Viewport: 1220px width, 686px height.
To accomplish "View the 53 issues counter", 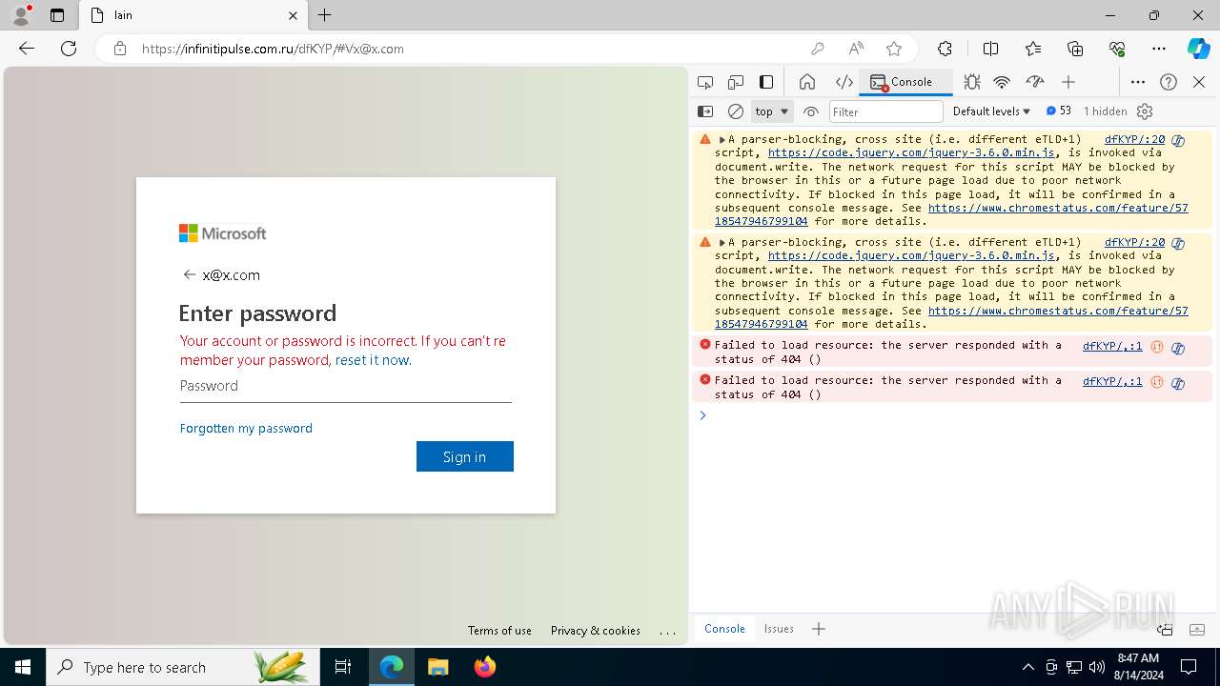I will click(x=1058, y=111).
